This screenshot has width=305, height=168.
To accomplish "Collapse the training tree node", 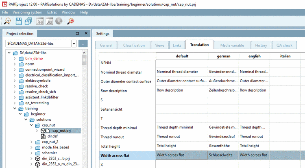I will pyautogui.click(x=15, y=108).
